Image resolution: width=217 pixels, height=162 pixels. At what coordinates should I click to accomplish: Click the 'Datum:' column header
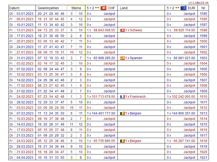[15, 8]
